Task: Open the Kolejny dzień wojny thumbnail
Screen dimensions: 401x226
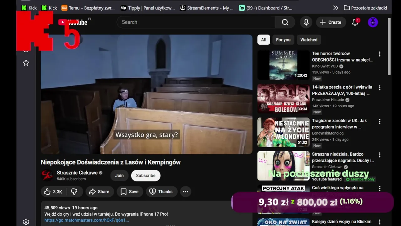Action: 284,222
